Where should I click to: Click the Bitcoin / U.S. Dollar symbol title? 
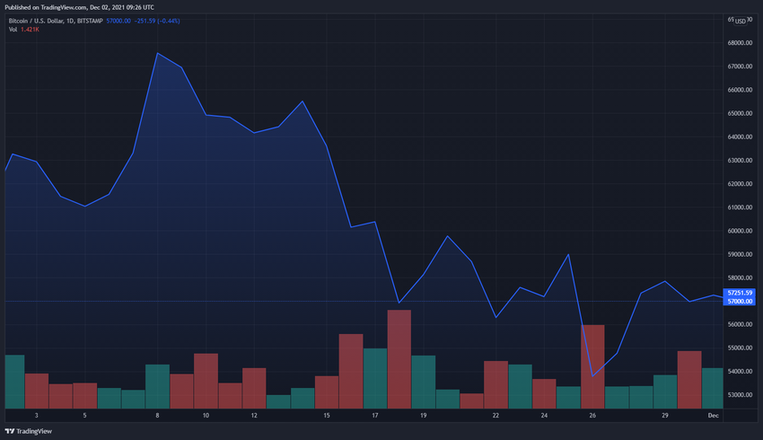(56, 21)
